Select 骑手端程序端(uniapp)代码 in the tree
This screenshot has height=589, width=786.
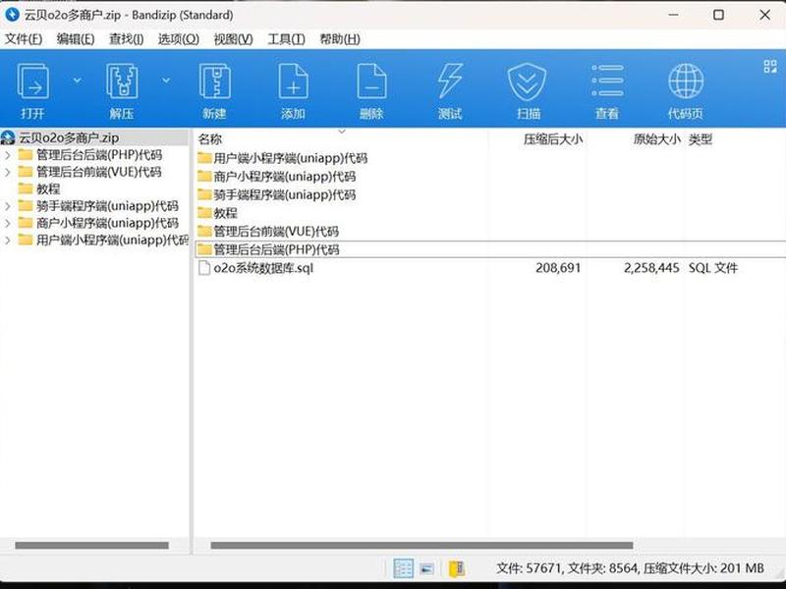pos(107,206)
